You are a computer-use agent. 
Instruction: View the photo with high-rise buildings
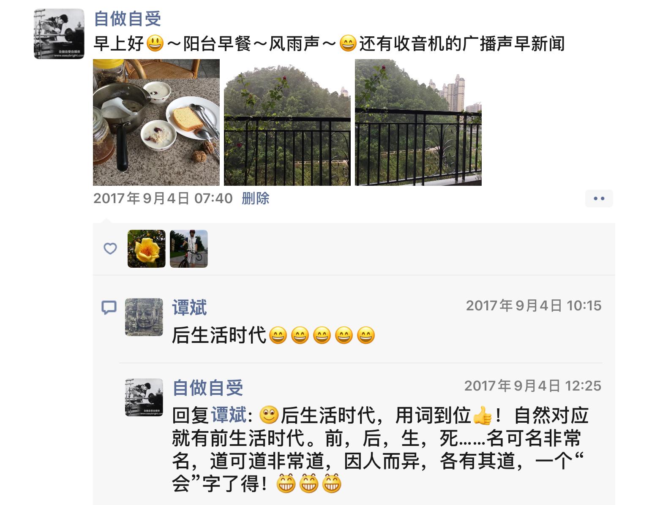click(418, 122)
